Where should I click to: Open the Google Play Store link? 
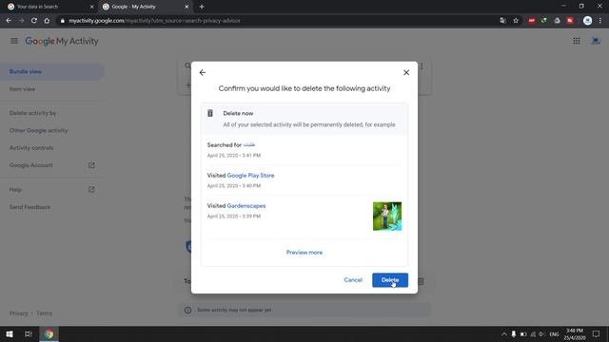[x=250, y=175]
